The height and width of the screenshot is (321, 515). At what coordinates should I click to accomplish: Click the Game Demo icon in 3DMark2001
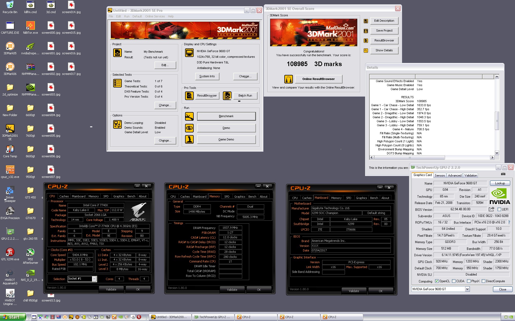pyautogui.click(x=189, y=139)
